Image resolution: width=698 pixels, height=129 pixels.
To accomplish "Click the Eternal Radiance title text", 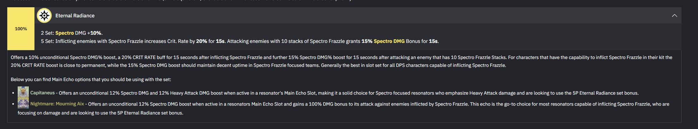I will (75, 15).
